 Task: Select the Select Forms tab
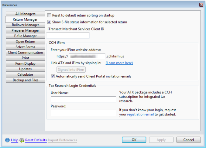click(x=25, y=47)
